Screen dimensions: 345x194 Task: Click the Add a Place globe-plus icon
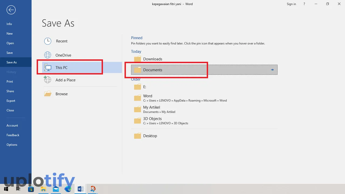(47, 80)
